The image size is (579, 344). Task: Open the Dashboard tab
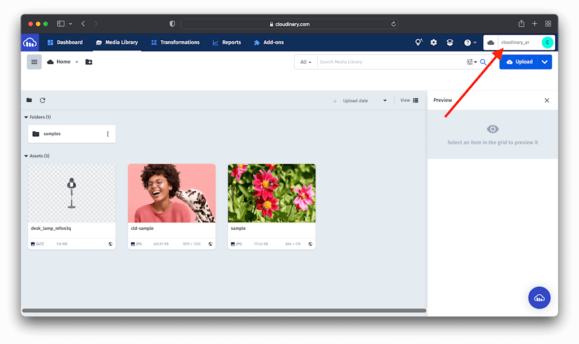click(65, 42)
